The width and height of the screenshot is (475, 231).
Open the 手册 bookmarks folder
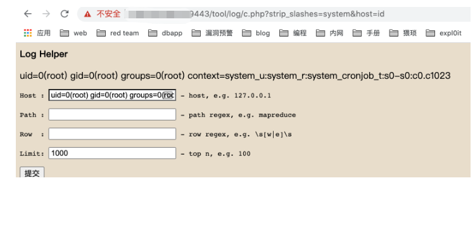click(366, 33)
